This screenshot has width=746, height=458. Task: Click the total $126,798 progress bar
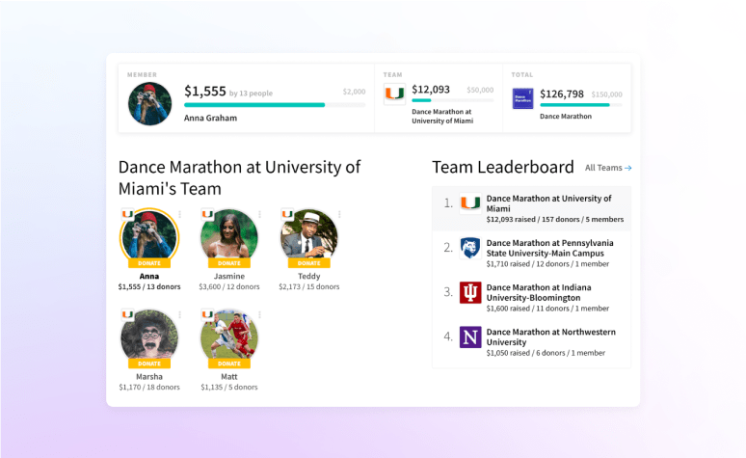pyautogui.click(x=581, y=105)
